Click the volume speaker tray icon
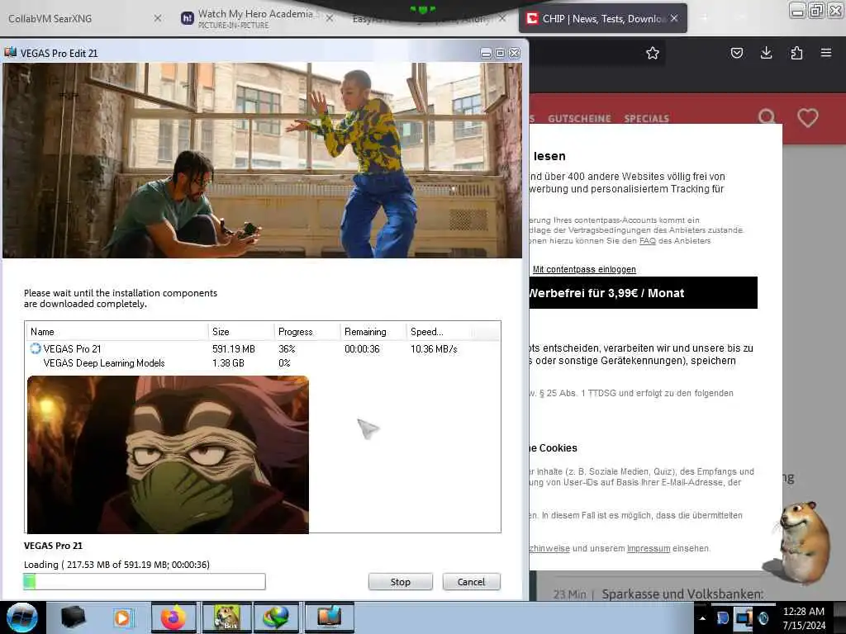The image size is (846, 634). tap(763, 618)
